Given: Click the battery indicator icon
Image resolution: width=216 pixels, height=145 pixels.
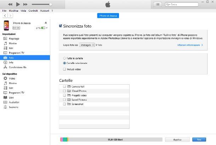Looking at the screenshot, I should [43, 28].
